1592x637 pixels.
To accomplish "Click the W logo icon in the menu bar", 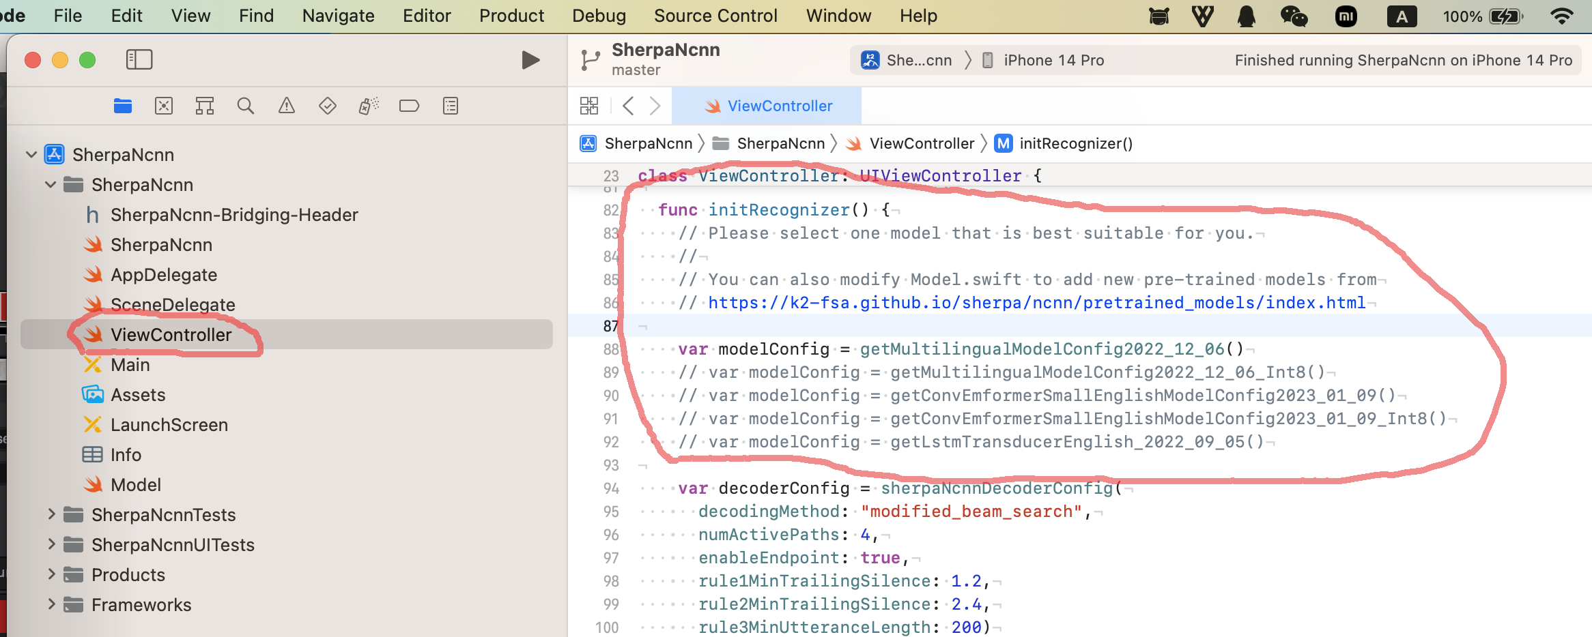I will point(1203,16).
